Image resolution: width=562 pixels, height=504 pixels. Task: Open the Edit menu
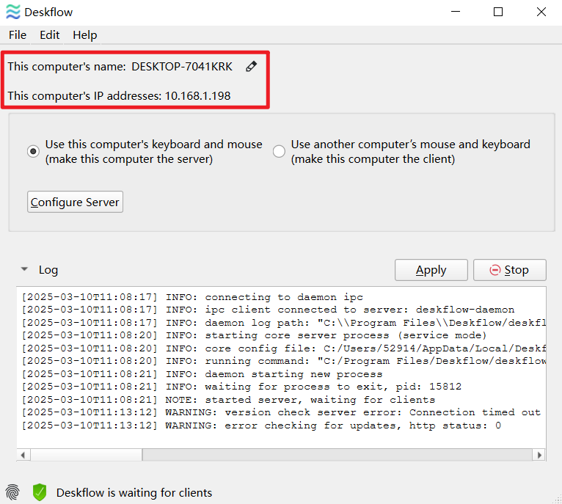(x=49, y=35)
